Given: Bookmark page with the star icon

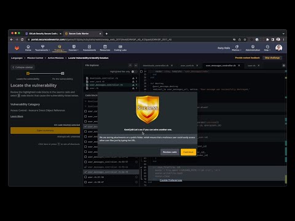Looking at the screenshot, I should (x=245, y=39).
